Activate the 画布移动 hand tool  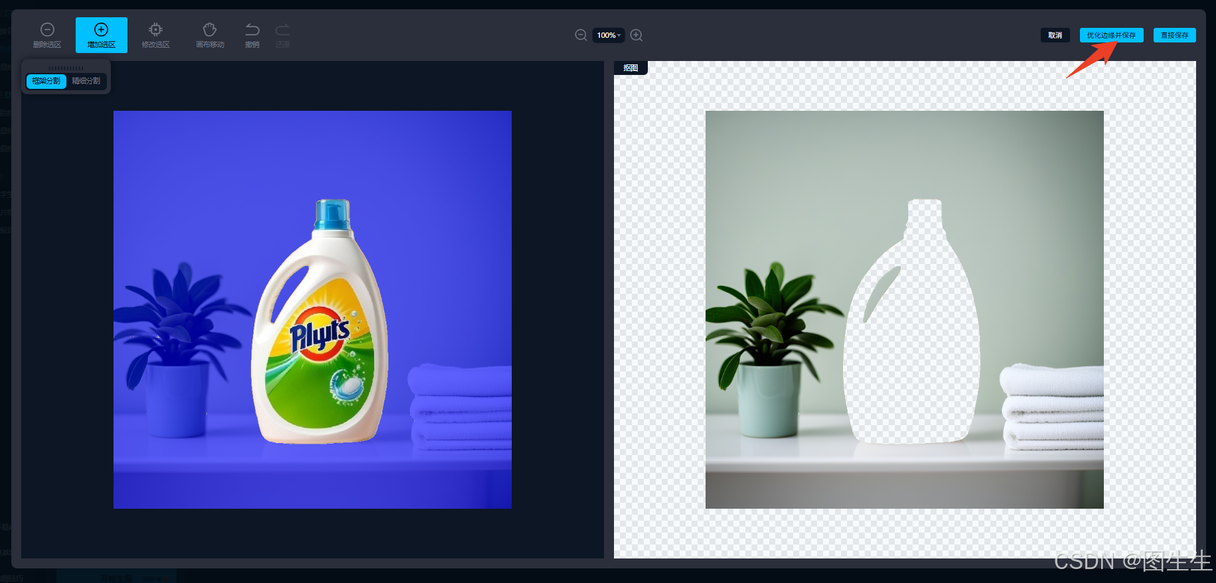click(x=210, y=35)
